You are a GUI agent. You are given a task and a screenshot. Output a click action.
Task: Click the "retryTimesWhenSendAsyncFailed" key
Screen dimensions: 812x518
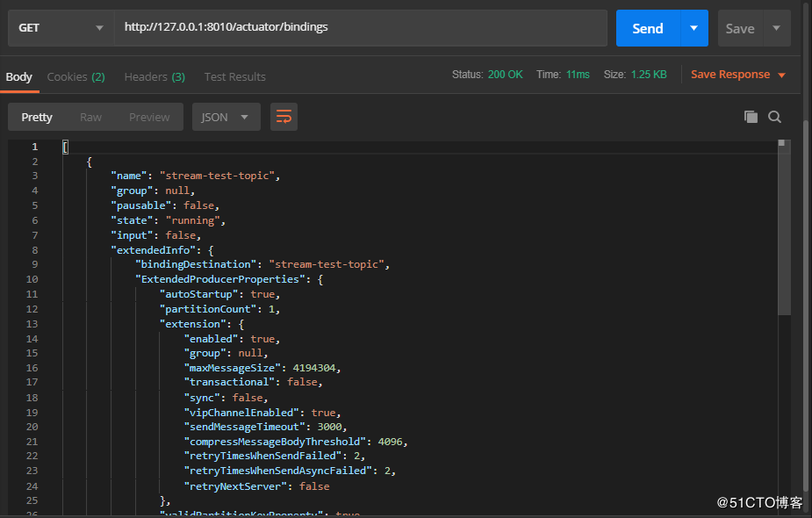point(278,471)
